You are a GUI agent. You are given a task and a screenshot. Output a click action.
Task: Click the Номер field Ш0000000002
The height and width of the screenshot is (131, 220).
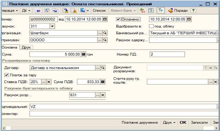point(44,19)
